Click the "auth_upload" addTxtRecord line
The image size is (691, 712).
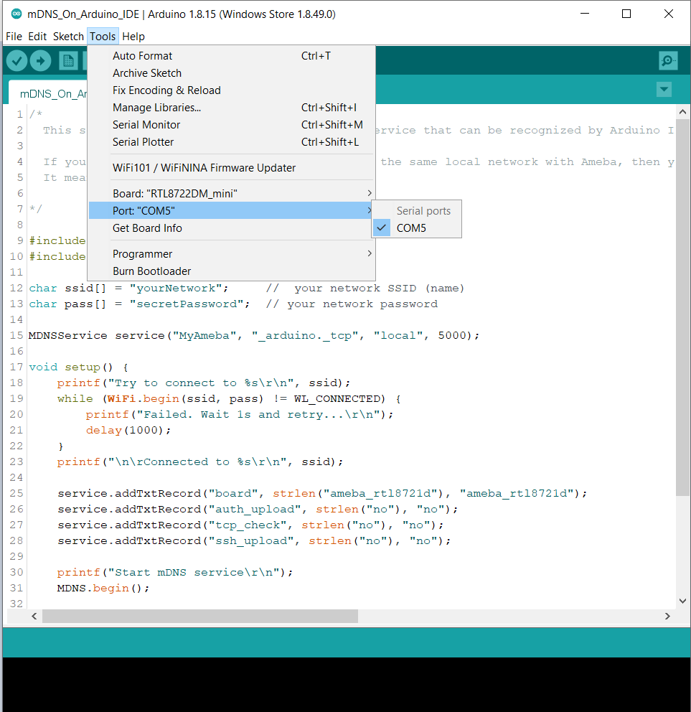(258, 509)
